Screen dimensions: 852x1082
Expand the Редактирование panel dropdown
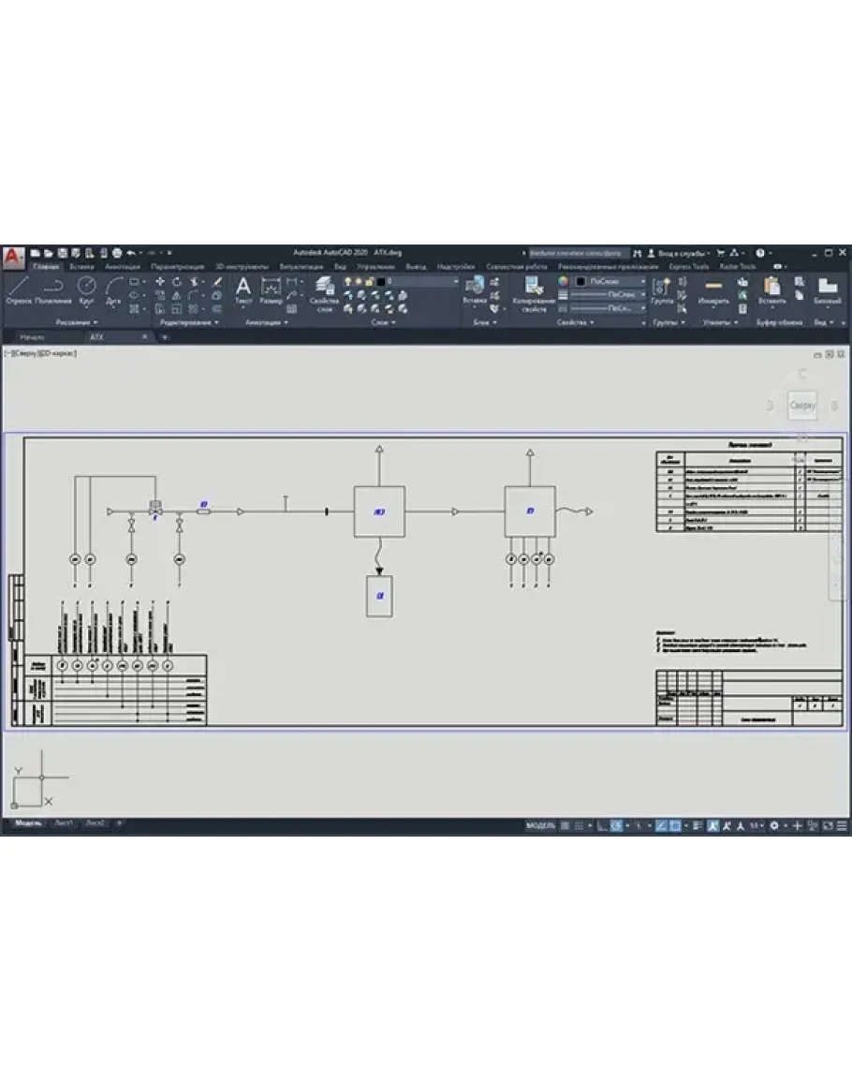[189, 322]
